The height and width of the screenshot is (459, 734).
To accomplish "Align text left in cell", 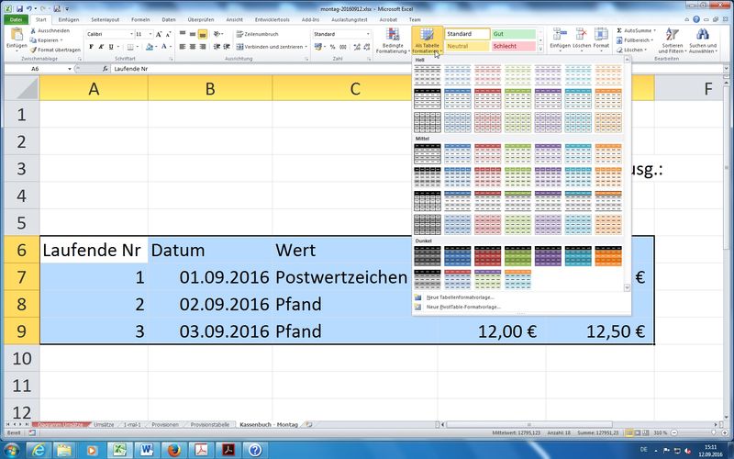I will (183, 47).
